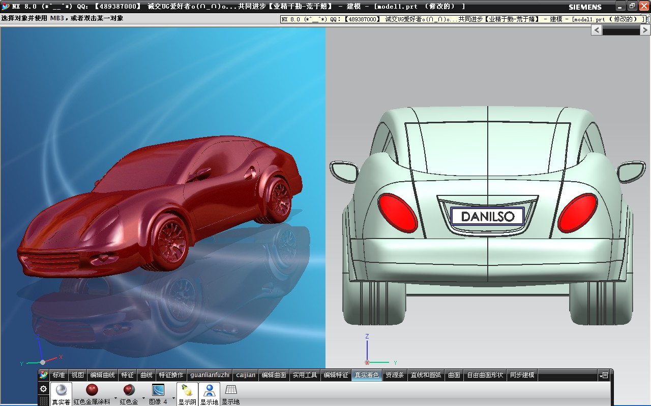Switch to 特征 tab
The width and height of the screenshot is (651, 406).
[x=128, y=375]
